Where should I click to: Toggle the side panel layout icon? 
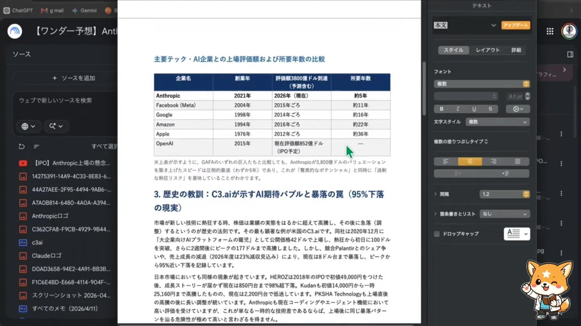point(570,55)
